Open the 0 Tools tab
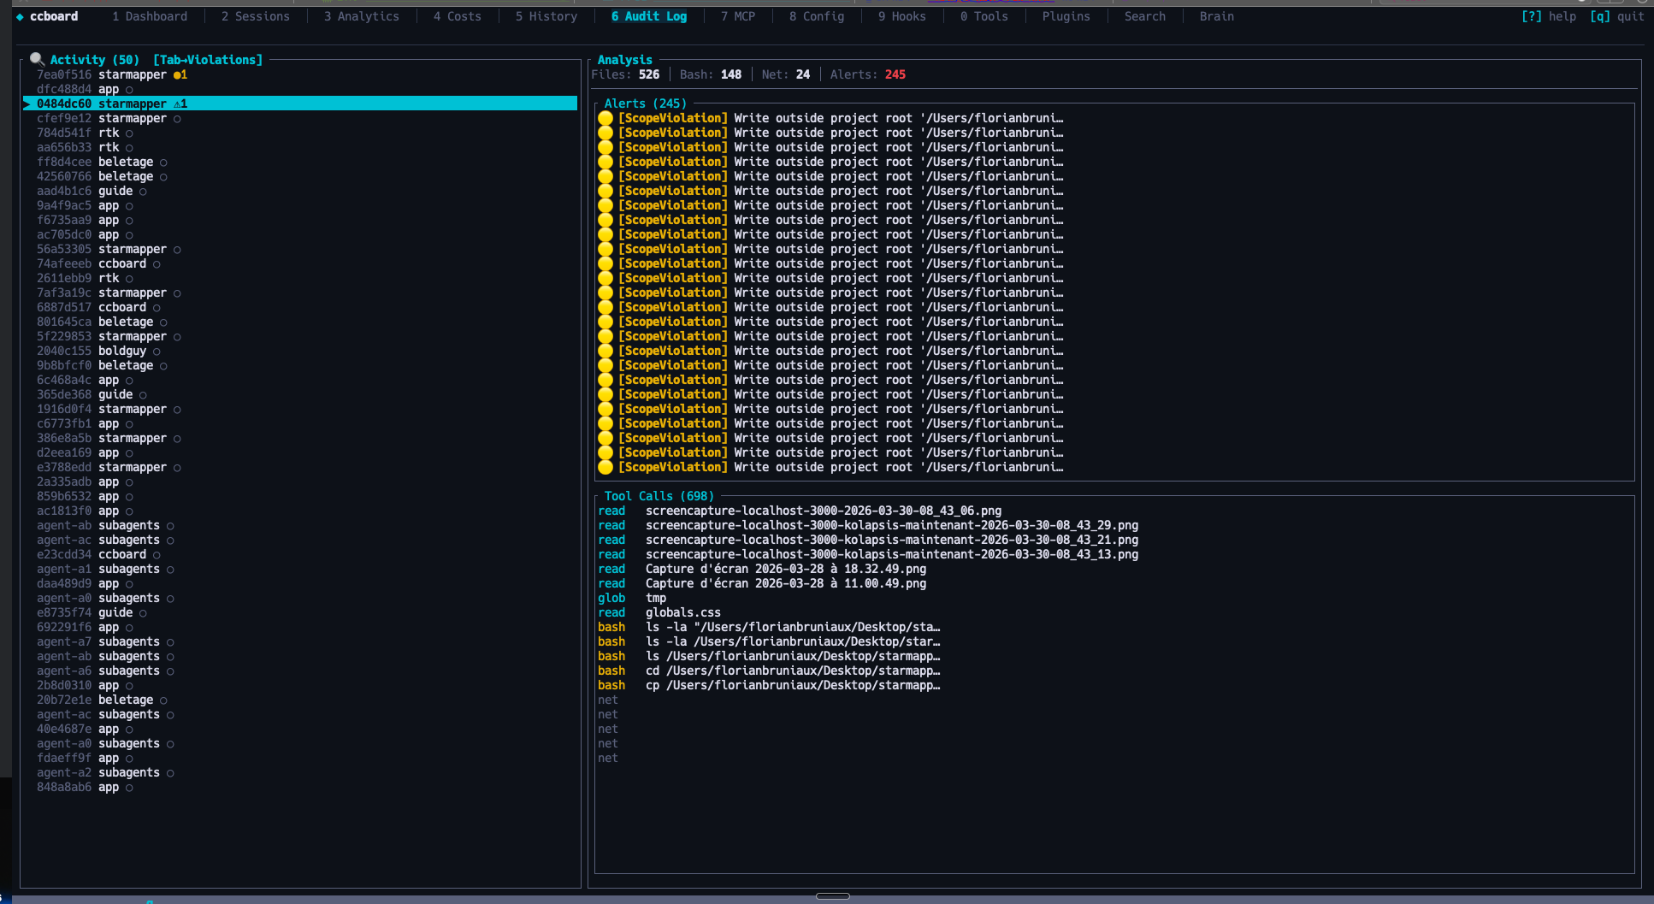Image resolution: width=1654 pixels, height=904 pixels. (984, 16)
